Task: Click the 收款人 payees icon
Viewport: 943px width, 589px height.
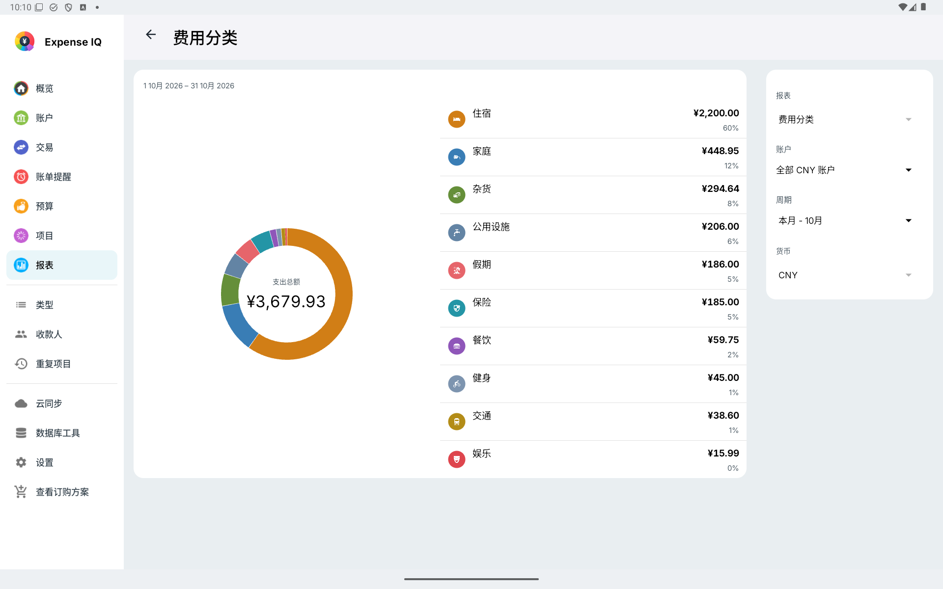Action: pyautogui.click(x=21, y=334)
